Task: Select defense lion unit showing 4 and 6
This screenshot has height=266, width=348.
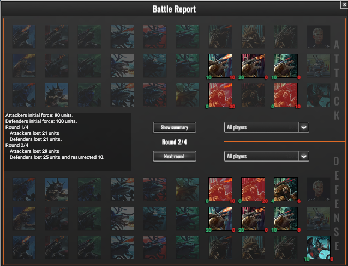Action: pyautogui.click(x=286, y=189)
